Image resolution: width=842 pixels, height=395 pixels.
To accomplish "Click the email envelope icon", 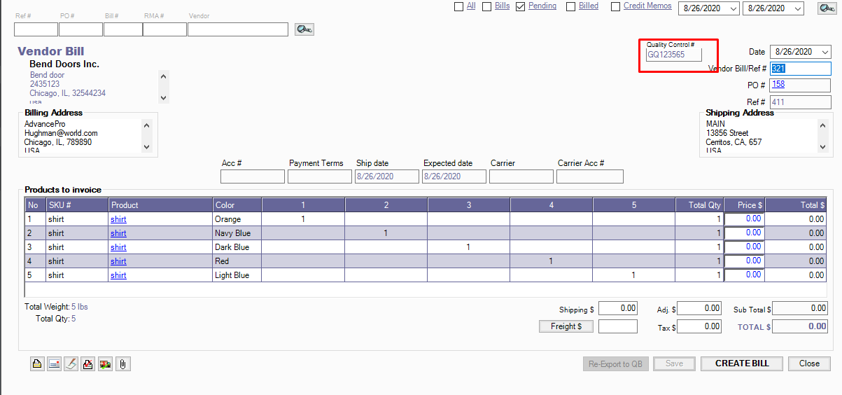I will point(54,364).
